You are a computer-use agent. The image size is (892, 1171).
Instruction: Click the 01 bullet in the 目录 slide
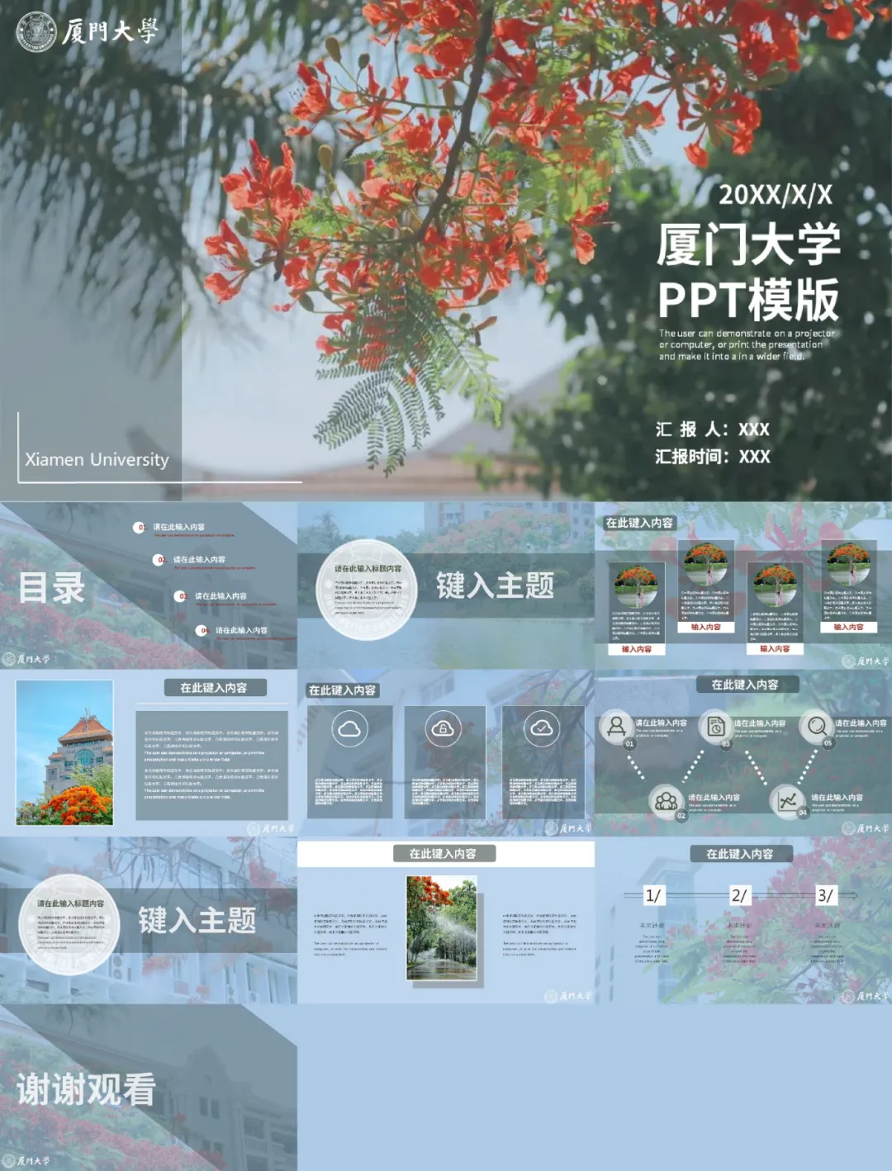click(140, 527)
